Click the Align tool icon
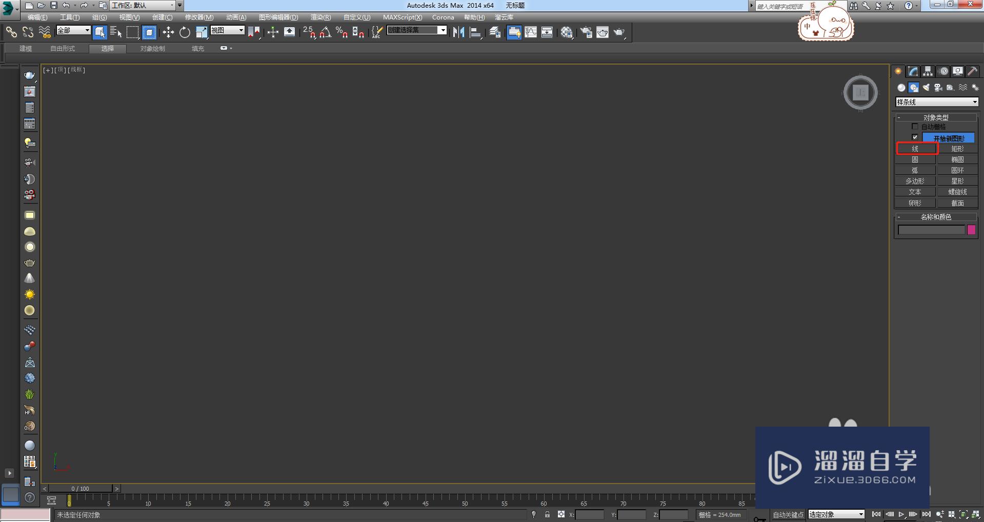This screenshot has width=984, height=522. [475, 32]
